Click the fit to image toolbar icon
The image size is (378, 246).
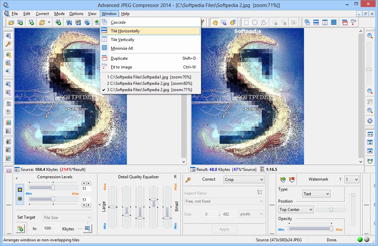click(x=354, y=23)
